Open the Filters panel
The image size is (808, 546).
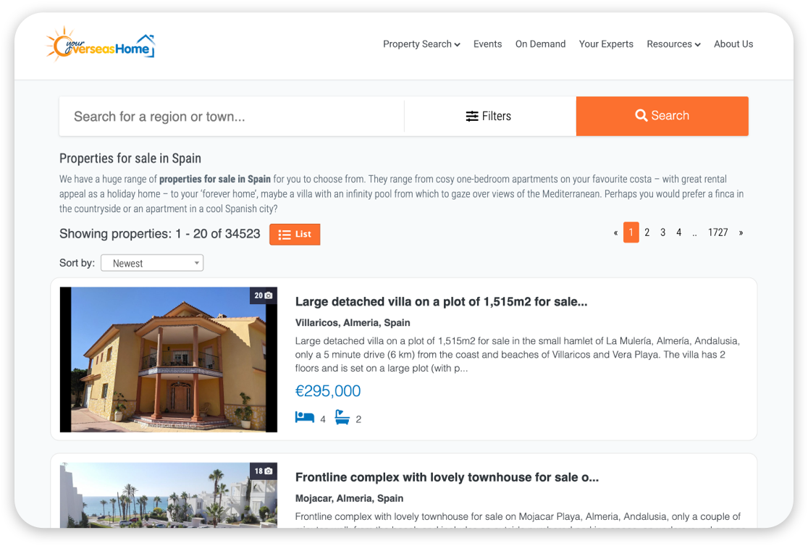[489, 117]
